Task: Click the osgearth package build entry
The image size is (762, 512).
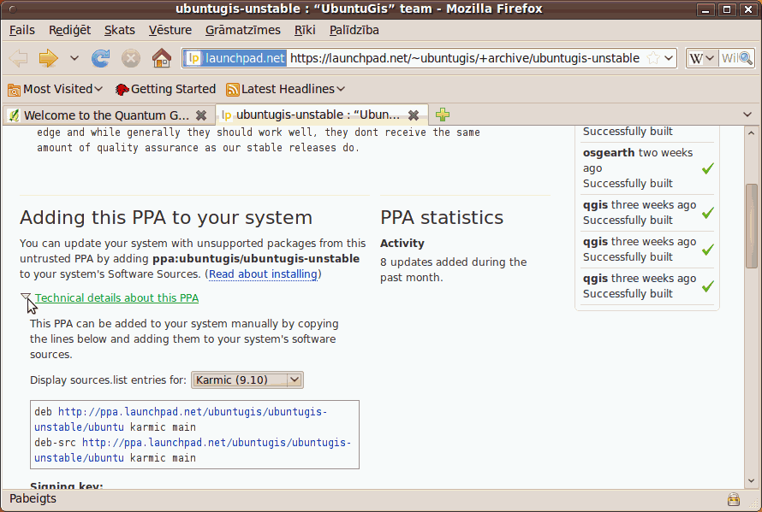Action: (x=646, y=168)
